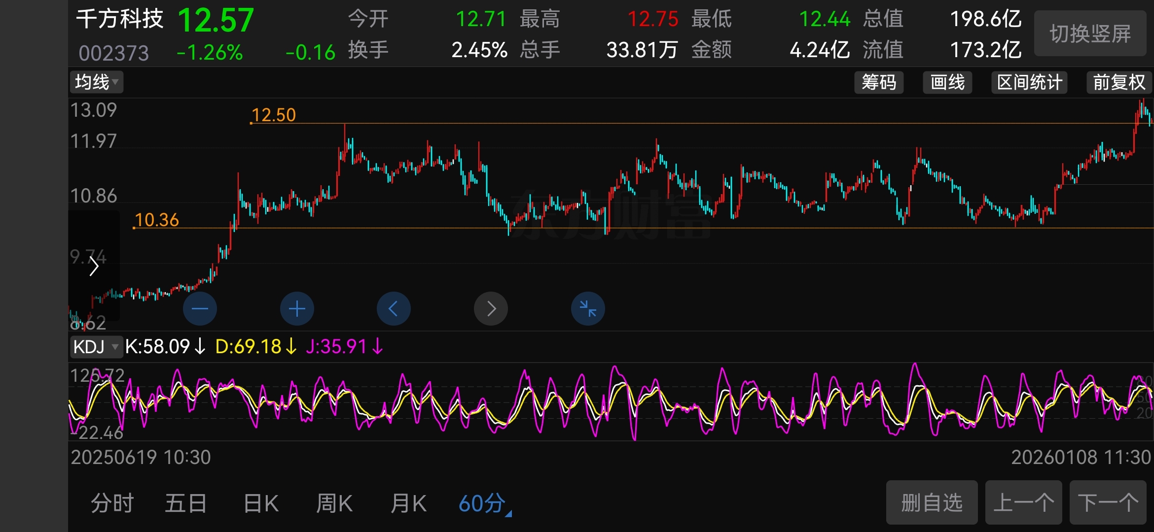This screenshot has height=532, width=1154.
Task: Click the collapse arrows icon
Action: (x=588, y=309)
